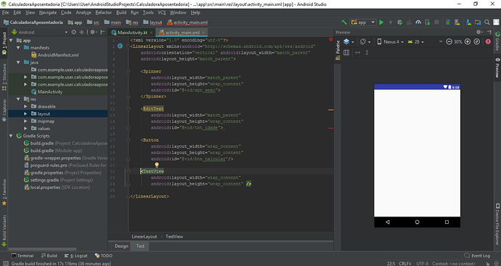Screen dimensions: 501x266
Task: Zoom in the layout preview
Action: [x=468, y=42]
